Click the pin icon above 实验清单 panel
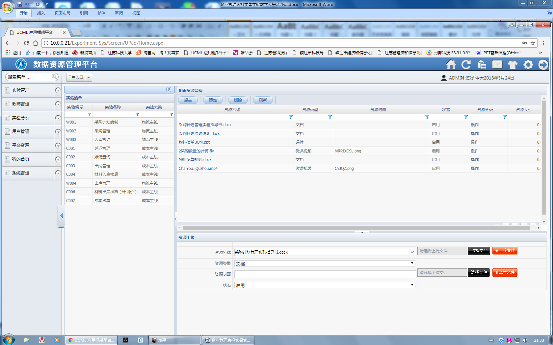 click(x=169, y=90)
